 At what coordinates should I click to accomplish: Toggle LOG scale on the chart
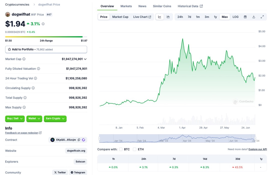click(x=235, y=17)
